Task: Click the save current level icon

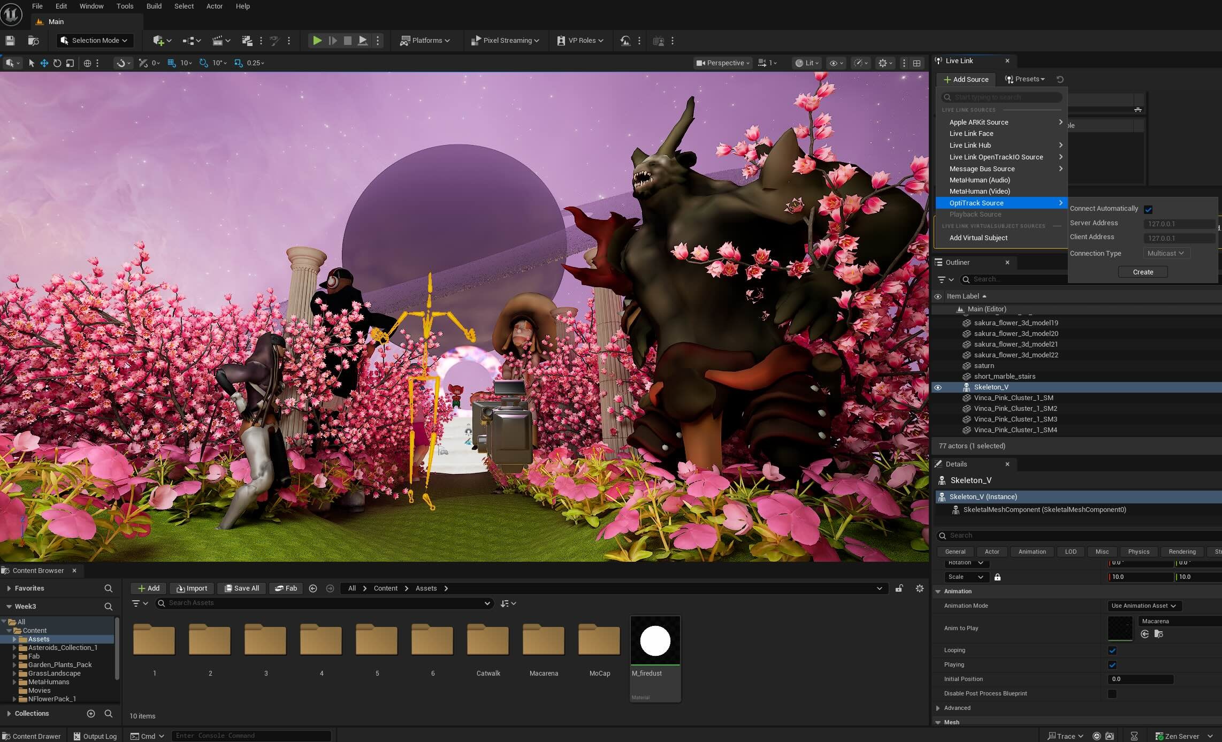Action: [10, 41]
